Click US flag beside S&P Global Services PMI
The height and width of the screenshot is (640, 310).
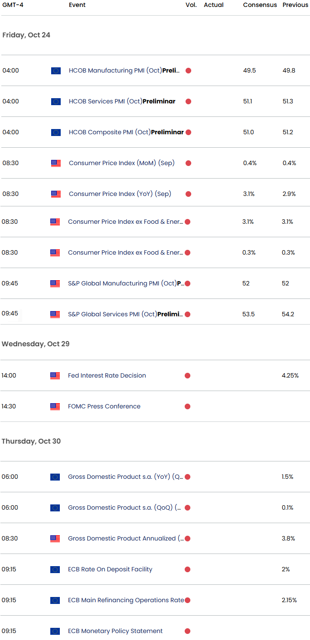(x=55, y=315)
